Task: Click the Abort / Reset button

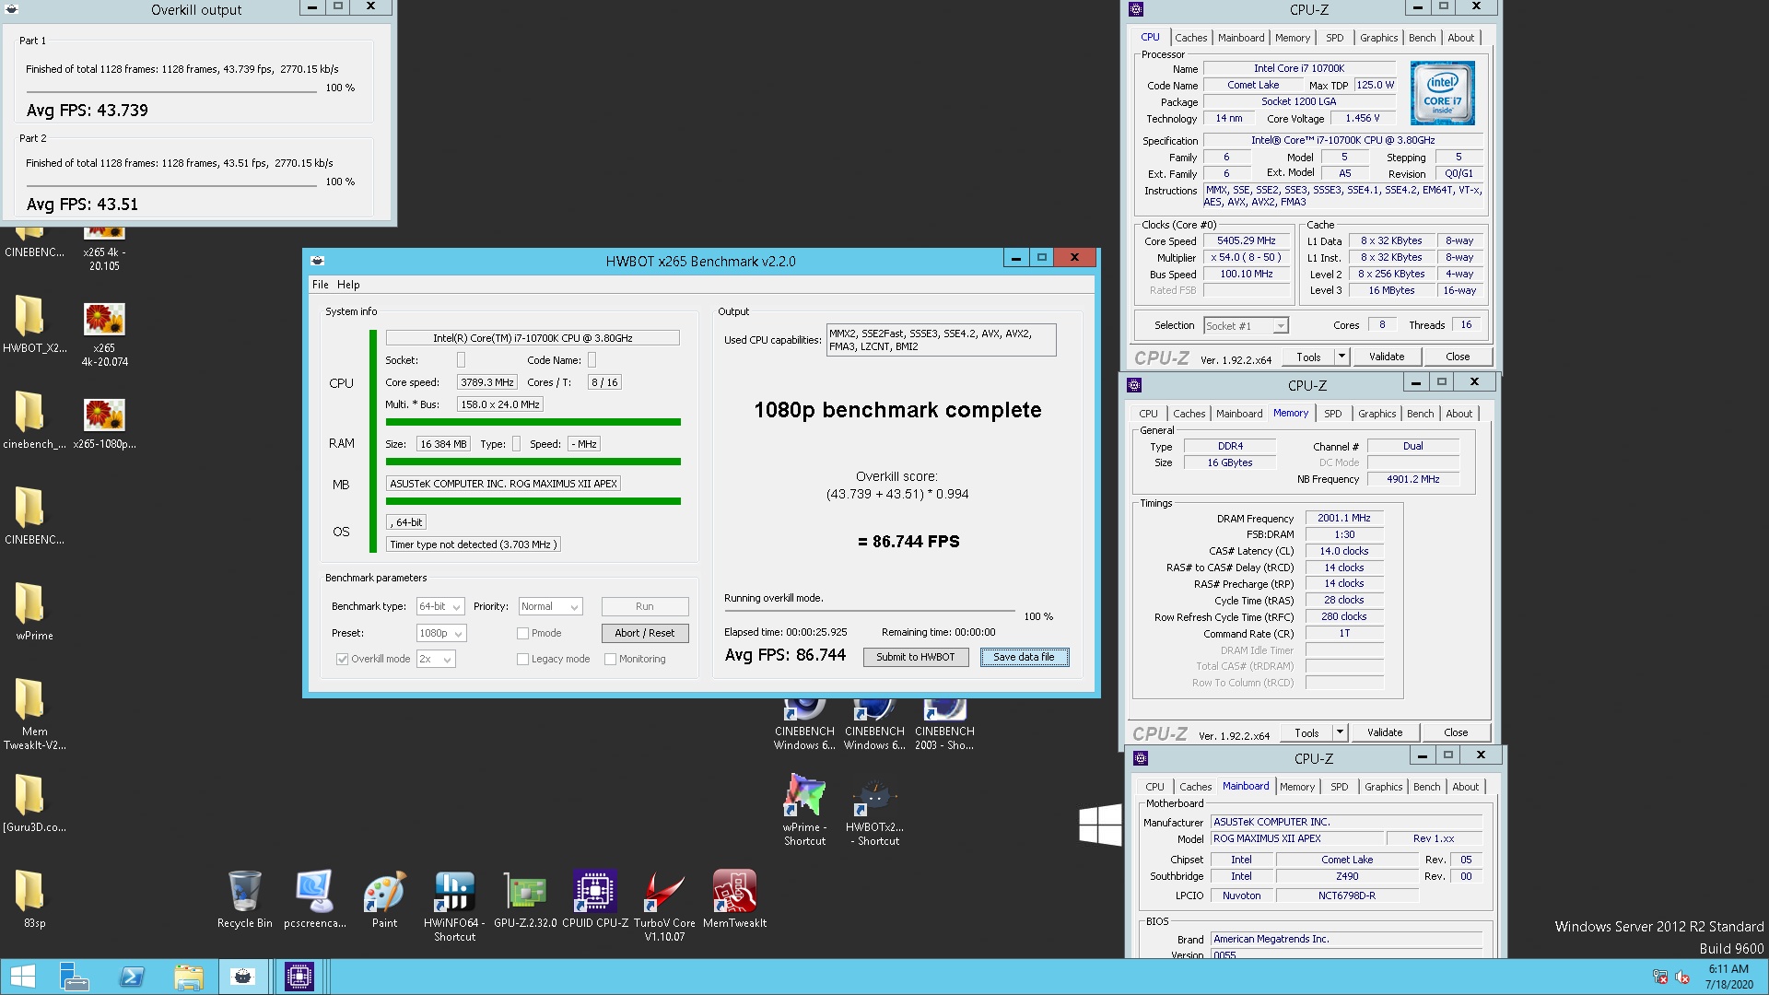Action: (x=644, y=633)
